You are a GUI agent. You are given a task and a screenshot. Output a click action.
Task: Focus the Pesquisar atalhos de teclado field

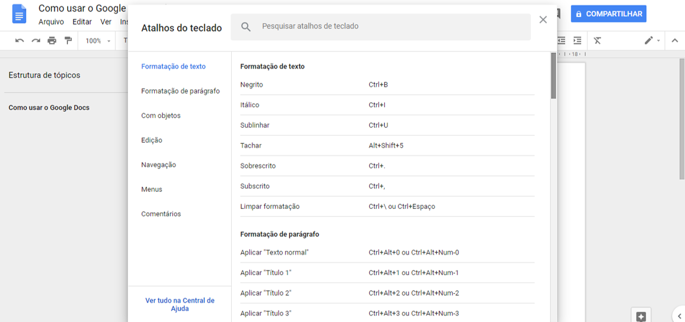[381, 27]
